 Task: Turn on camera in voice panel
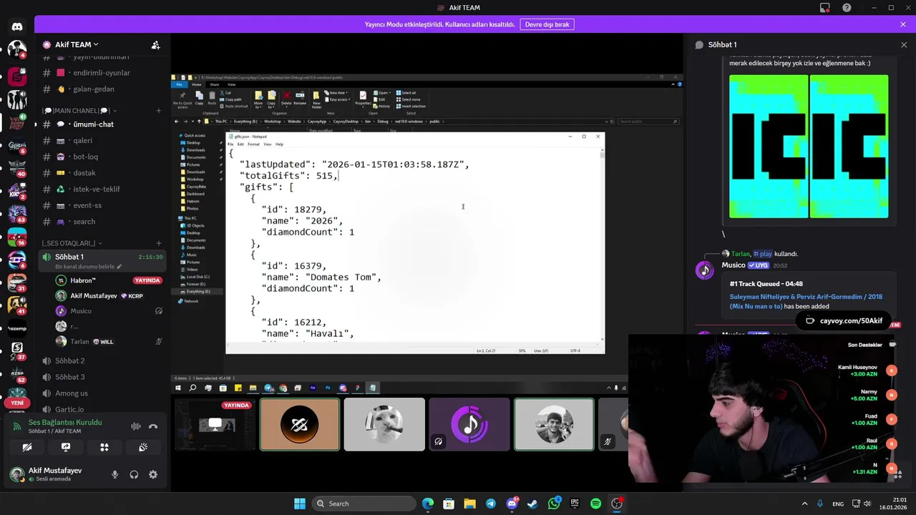(x=27, y=447)
